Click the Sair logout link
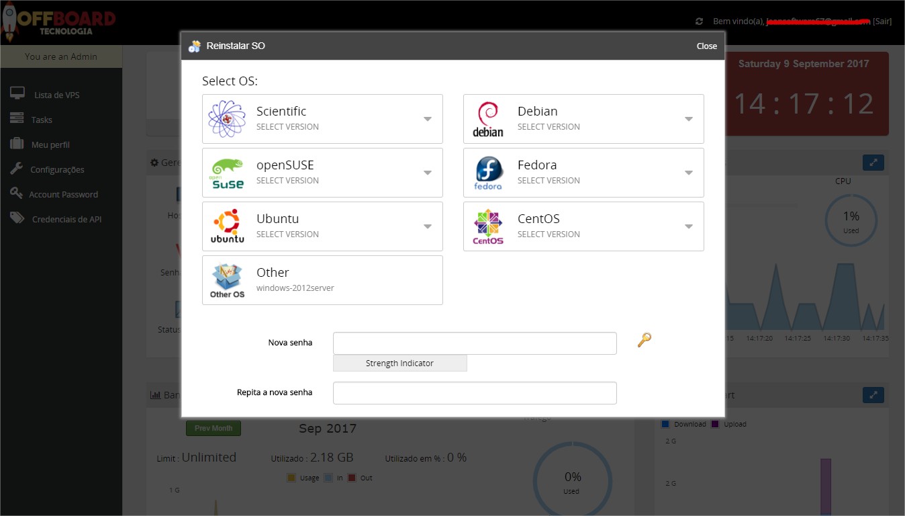 click(x=882, y=21)
